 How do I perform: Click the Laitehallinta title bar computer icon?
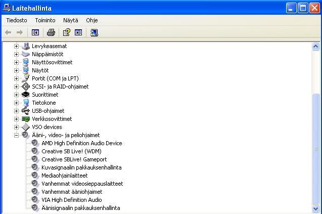tap(7, 8)
